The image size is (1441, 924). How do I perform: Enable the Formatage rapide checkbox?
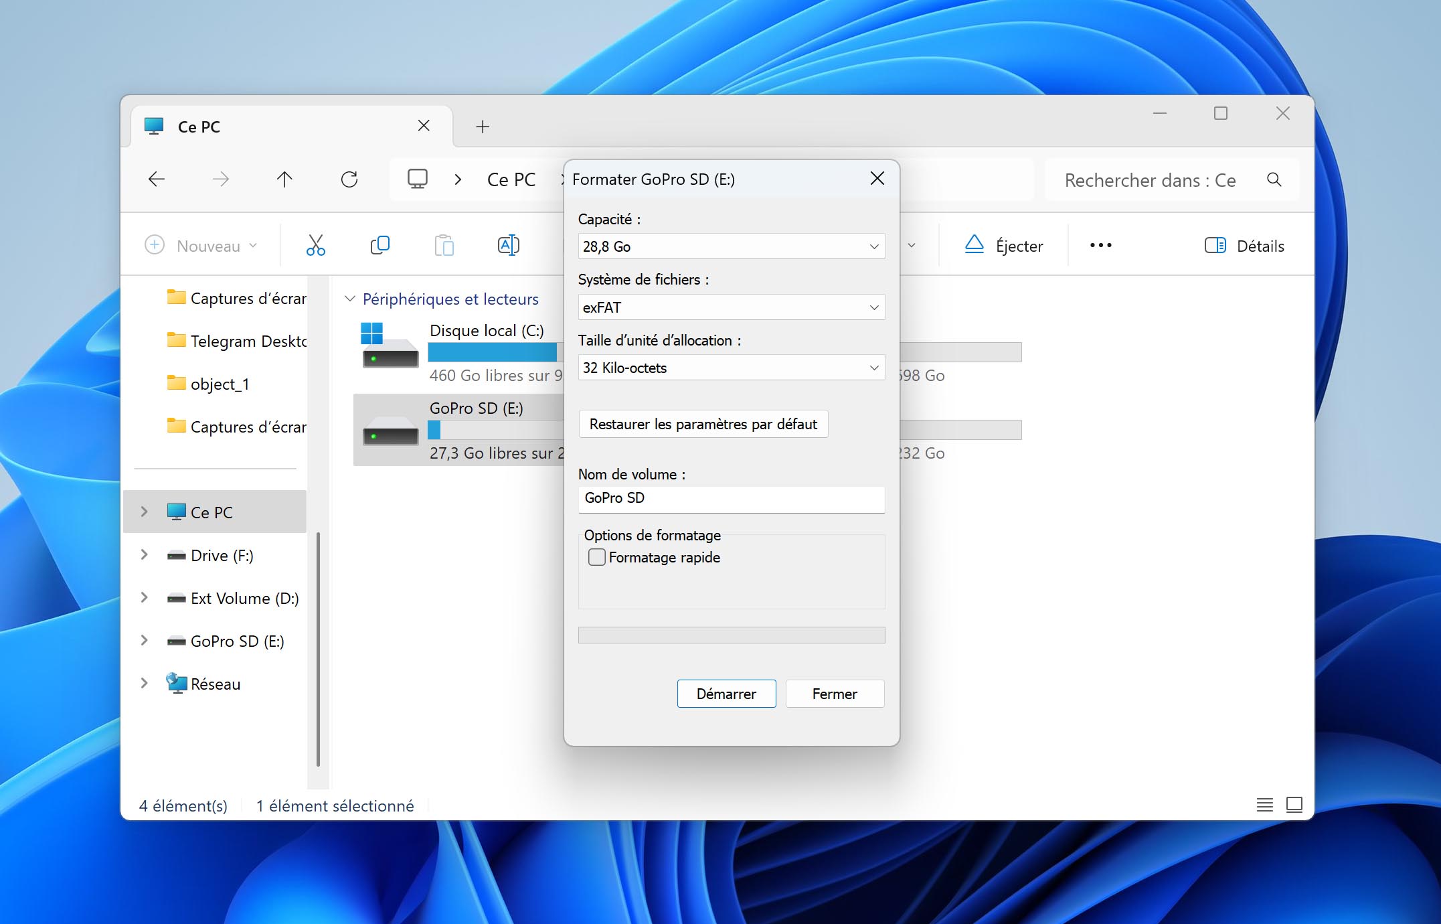596,557
